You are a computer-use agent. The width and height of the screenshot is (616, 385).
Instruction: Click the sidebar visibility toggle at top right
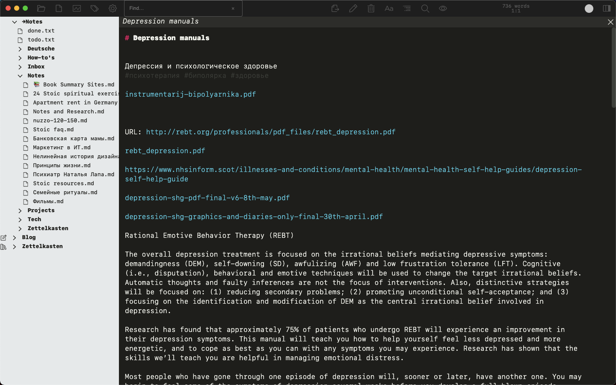tap(607, 8)
